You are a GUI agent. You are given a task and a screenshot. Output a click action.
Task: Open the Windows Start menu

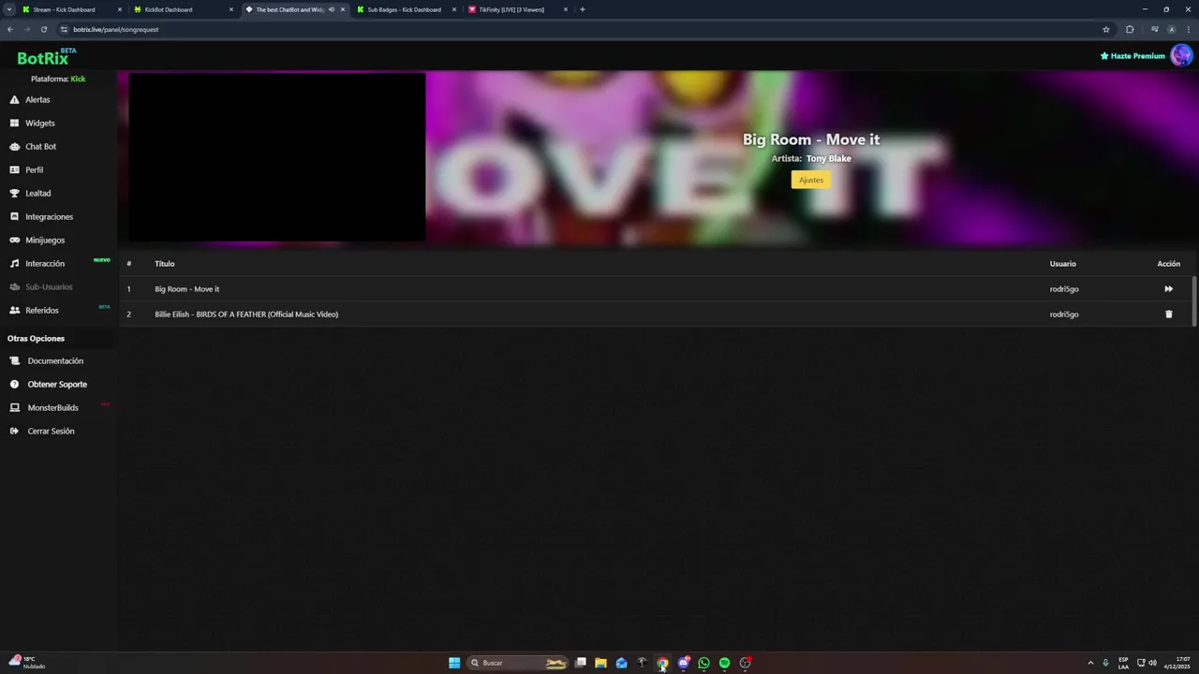coord(454,663)
